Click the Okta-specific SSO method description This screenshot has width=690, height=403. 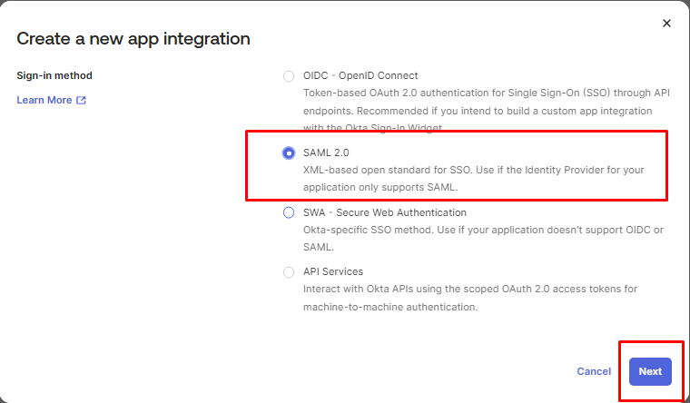(x=483, y=239)
